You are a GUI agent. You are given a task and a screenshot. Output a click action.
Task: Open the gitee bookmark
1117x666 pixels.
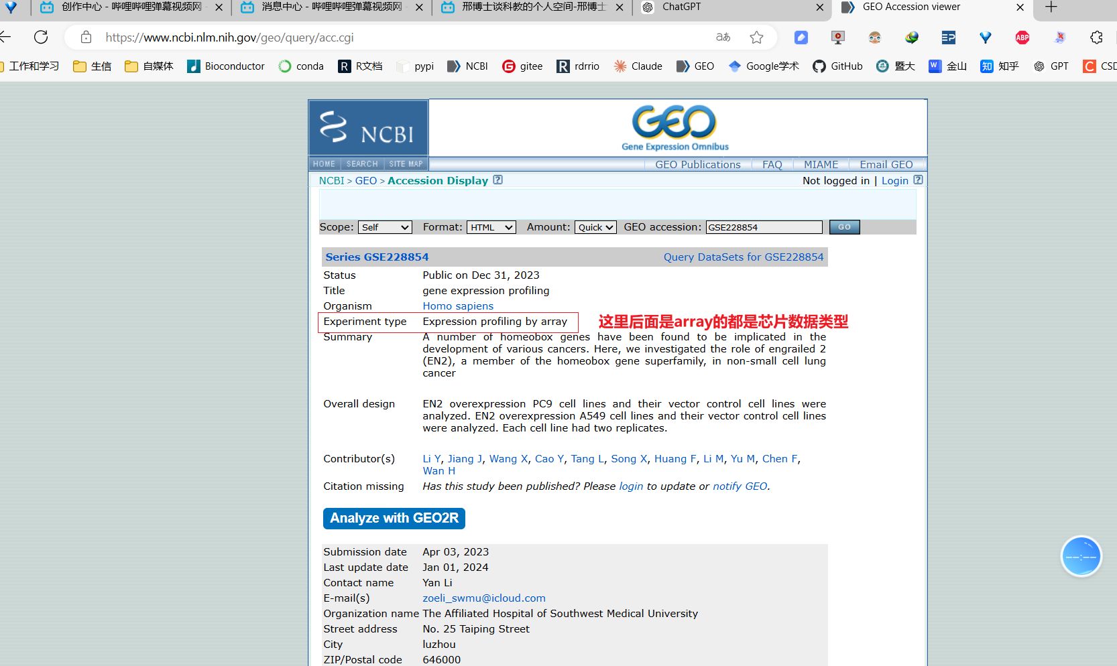[x=522, y=66]
